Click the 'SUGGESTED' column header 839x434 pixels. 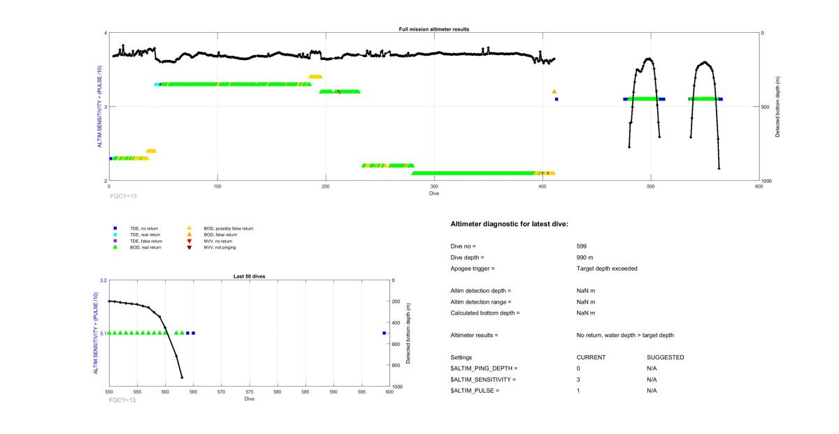click(x=666, y=357)
